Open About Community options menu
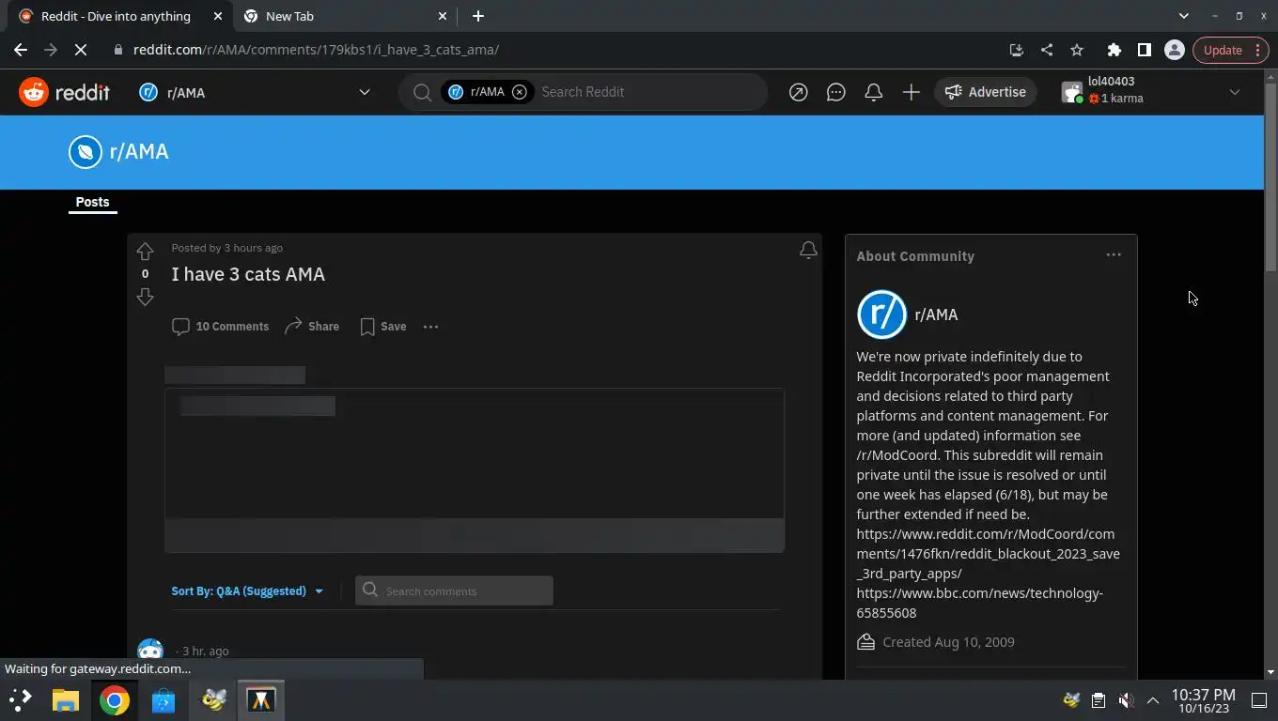 click(x=1114, y=255)
